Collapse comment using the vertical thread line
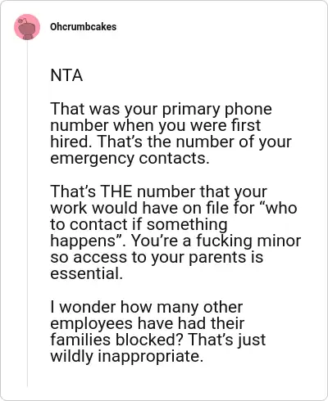The width and height of the screenshot is (328, 401). click(x=27, y=214)
